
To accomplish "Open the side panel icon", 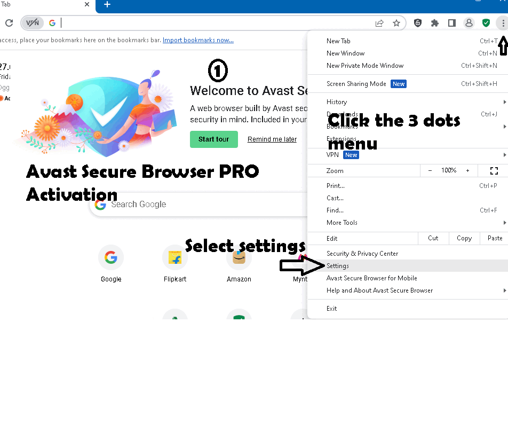I will [451, 23].
